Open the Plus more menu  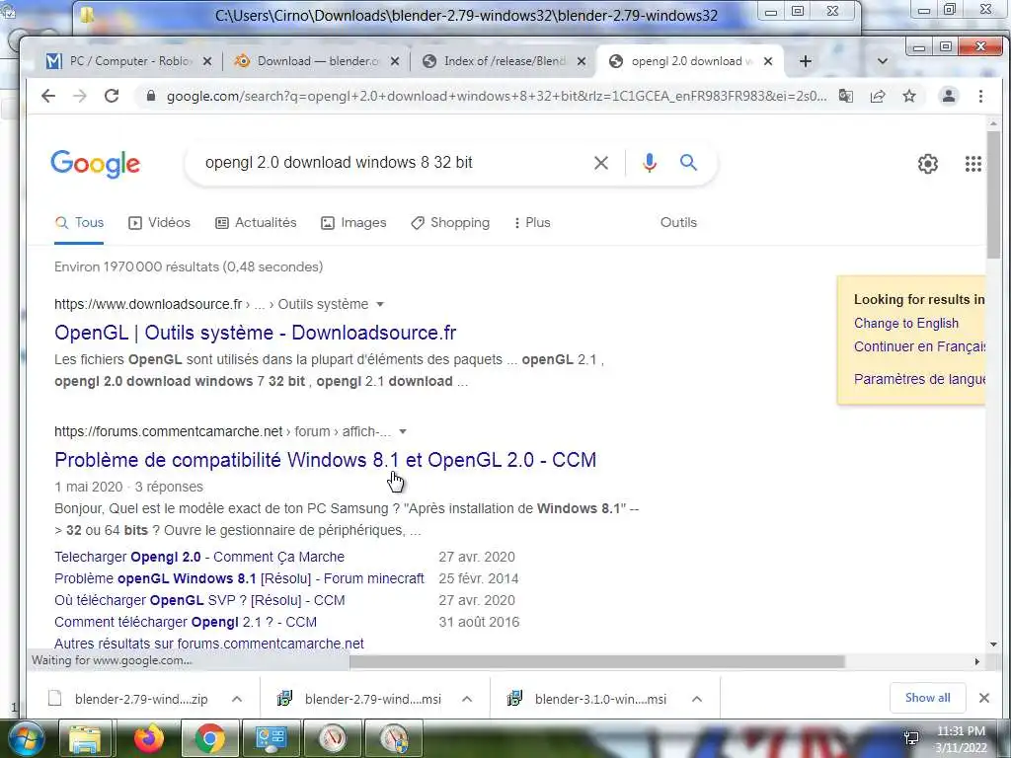click(x=532, y=222)
